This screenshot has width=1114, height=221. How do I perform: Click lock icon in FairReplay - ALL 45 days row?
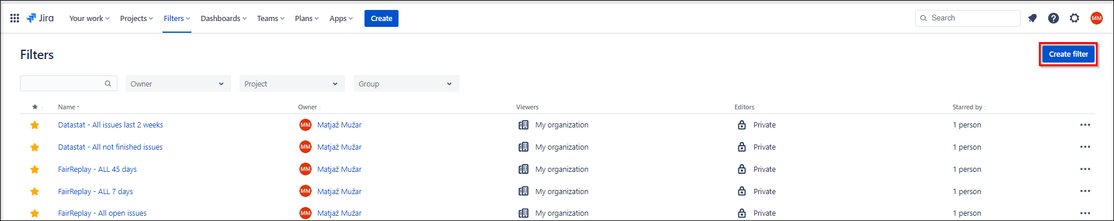point(742,170)
